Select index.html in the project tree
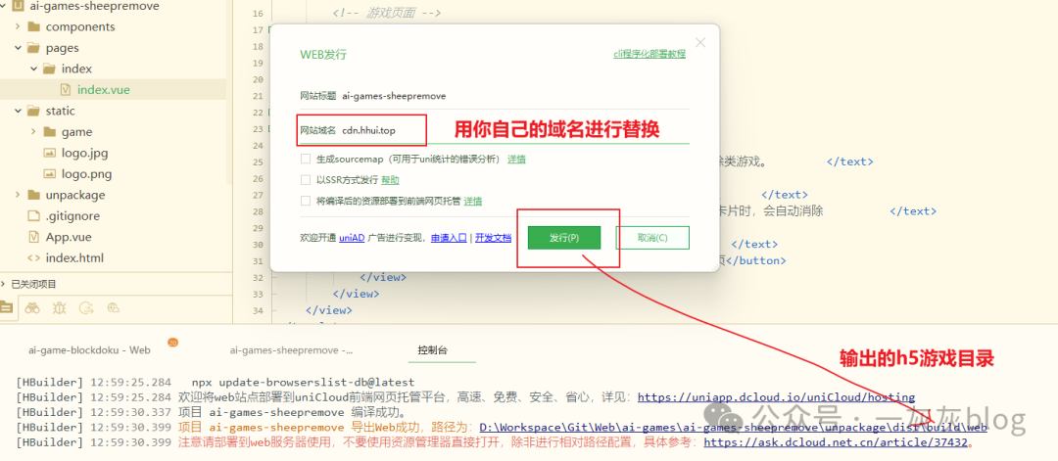 pyautogui.click(x=74, y=257)
